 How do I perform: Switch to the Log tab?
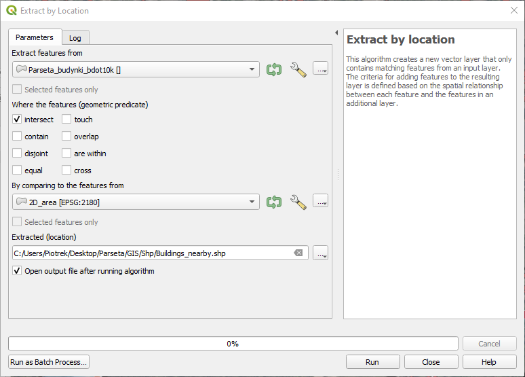75,38
